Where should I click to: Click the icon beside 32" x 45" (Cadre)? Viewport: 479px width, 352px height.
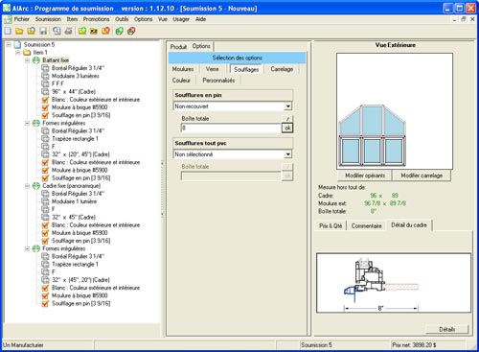[45, 217]
